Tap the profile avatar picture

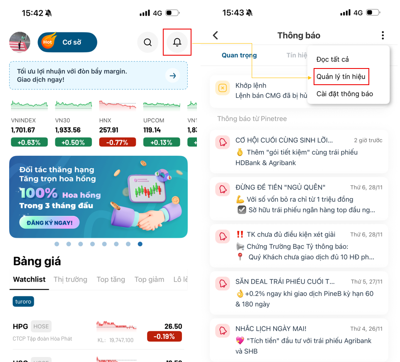[20, 42]
